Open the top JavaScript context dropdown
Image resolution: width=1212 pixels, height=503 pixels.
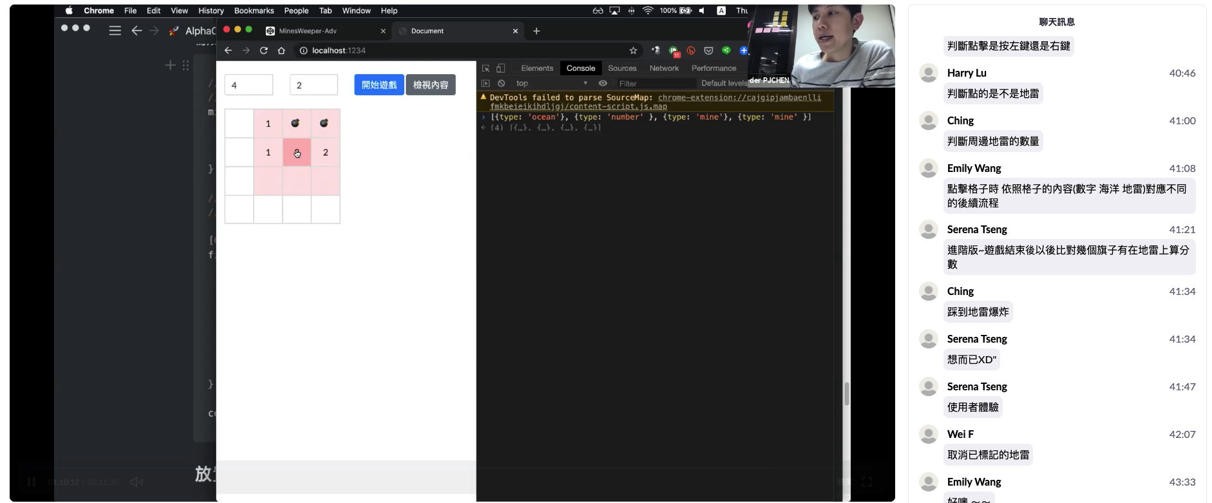pos(552,83)
